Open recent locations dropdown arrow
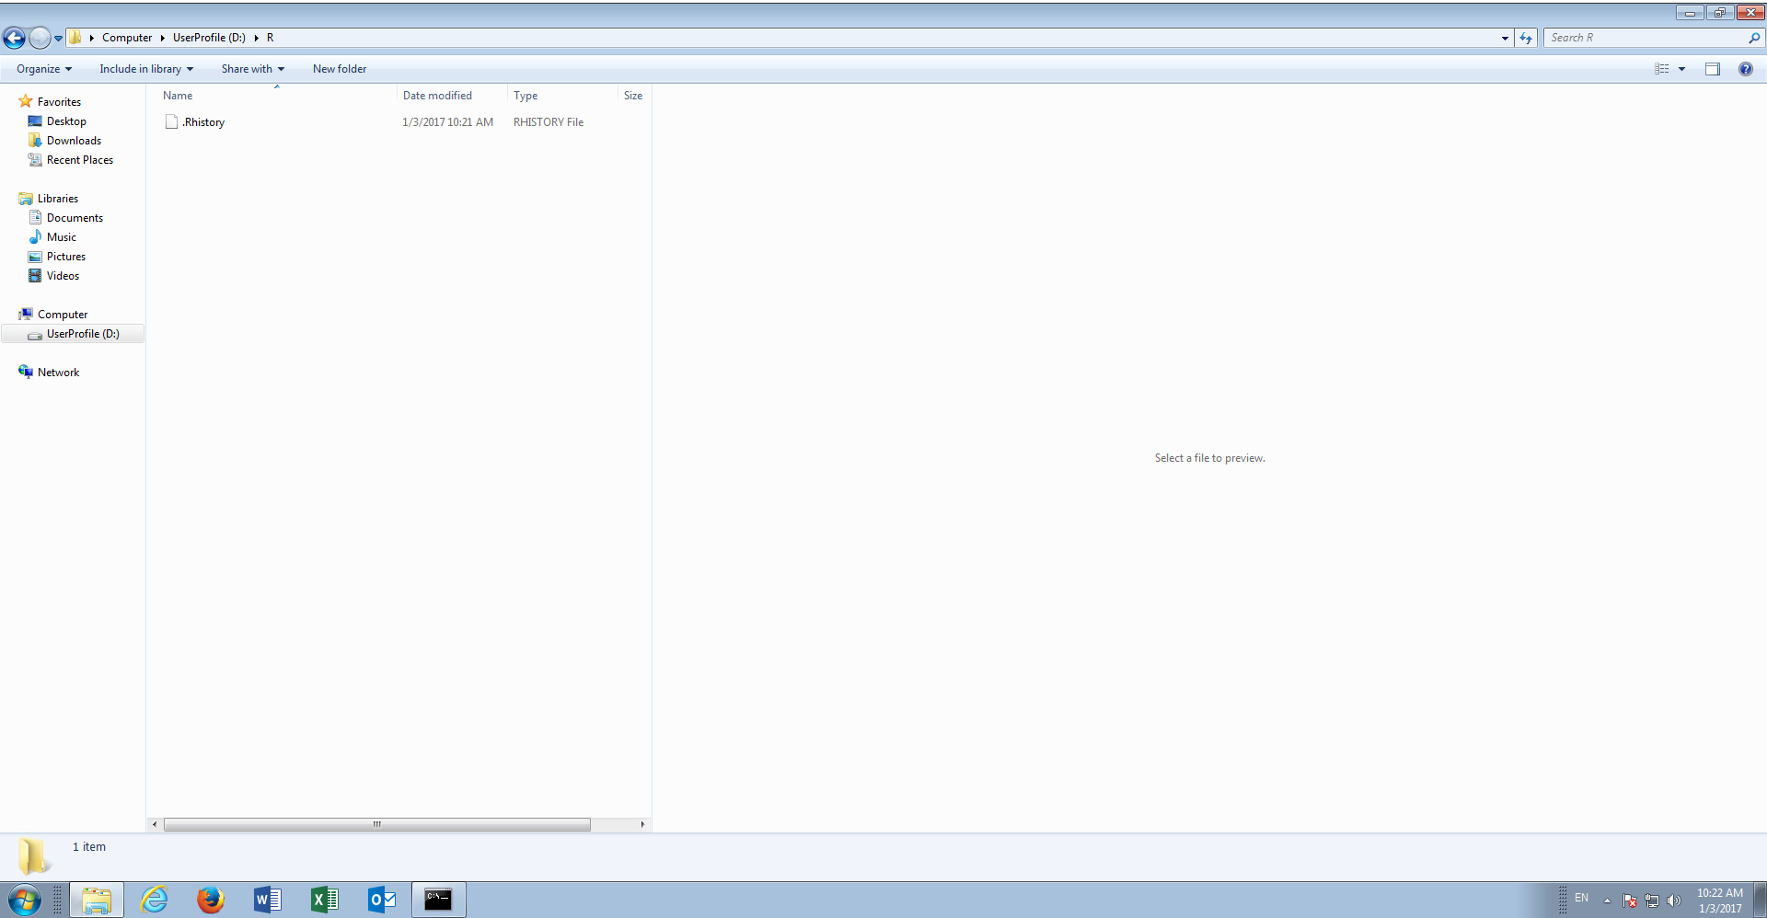 (58, 39)
